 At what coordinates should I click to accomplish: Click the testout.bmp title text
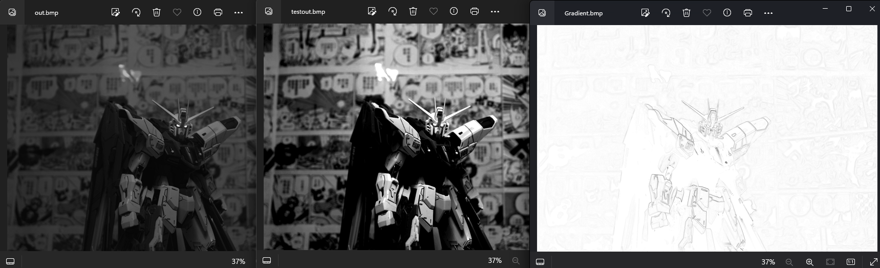[308, 12]
